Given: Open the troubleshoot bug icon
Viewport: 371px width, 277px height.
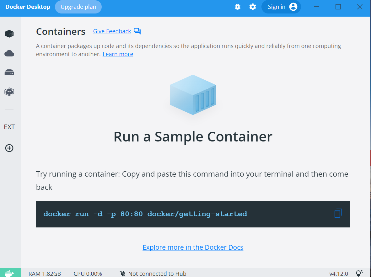Looking at the screenshot, I should coord(238,7).
